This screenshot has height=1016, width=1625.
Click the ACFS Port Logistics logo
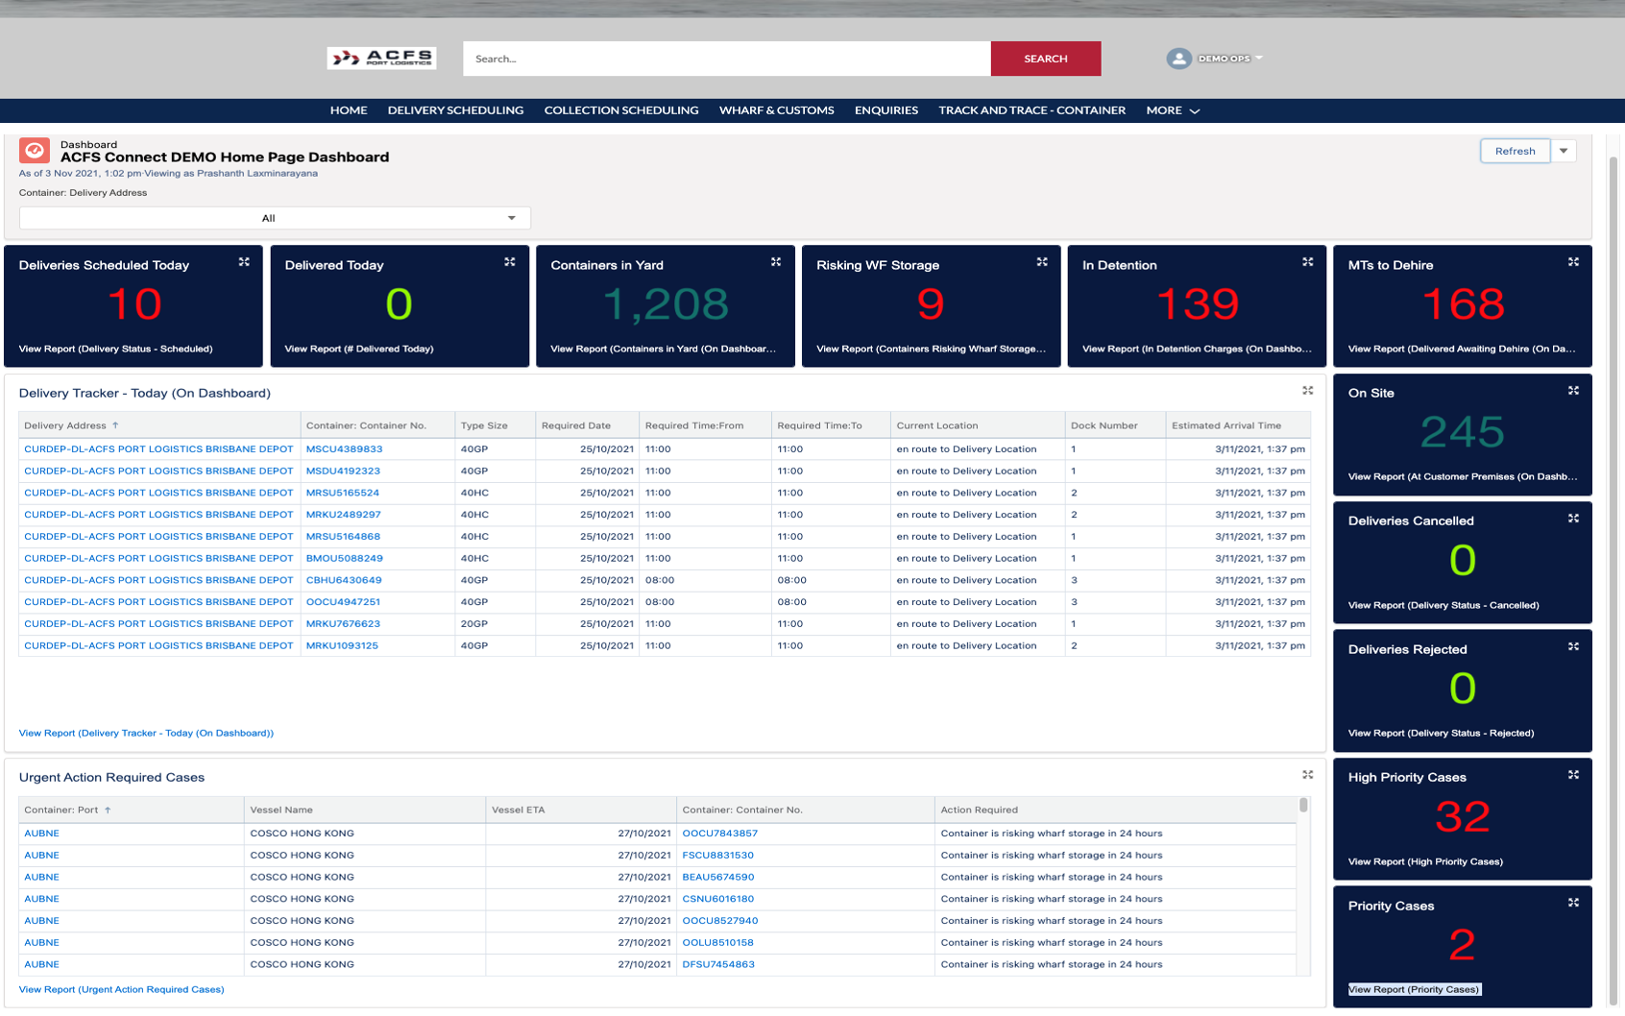click(381, 59)
